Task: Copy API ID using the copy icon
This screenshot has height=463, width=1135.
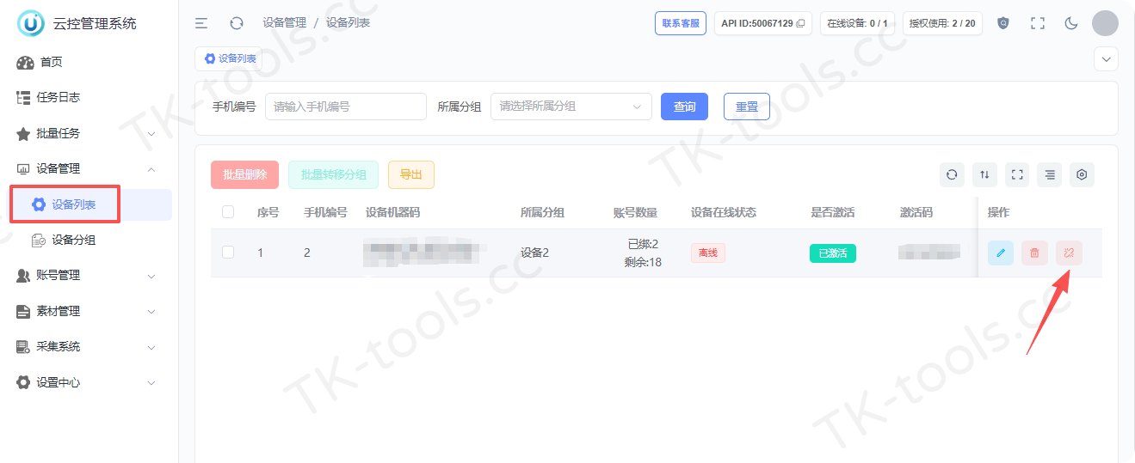Action: coord(800,23)
